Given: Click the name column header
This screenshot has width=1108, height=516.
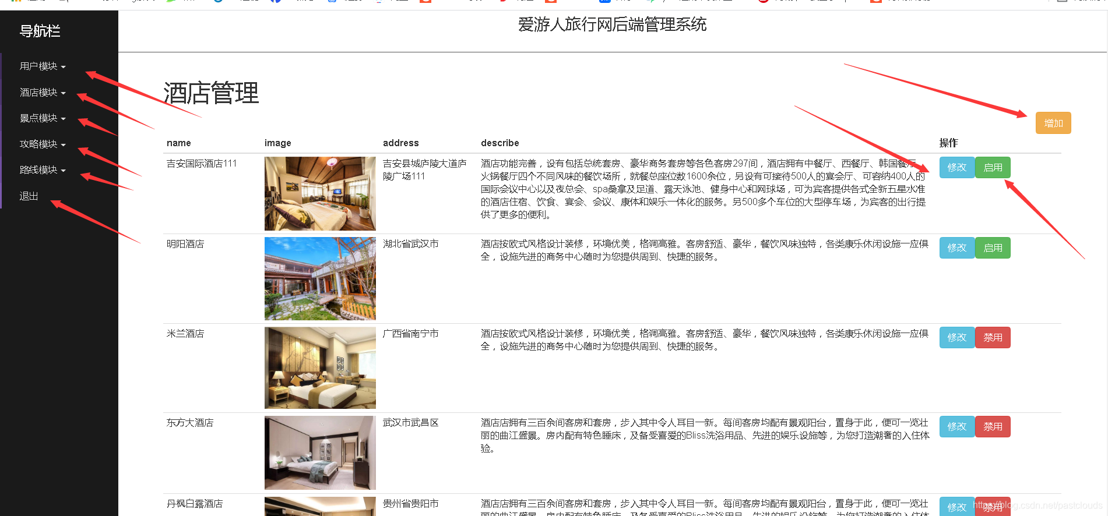Looking at the screenshot, I should tap(179, 143).
